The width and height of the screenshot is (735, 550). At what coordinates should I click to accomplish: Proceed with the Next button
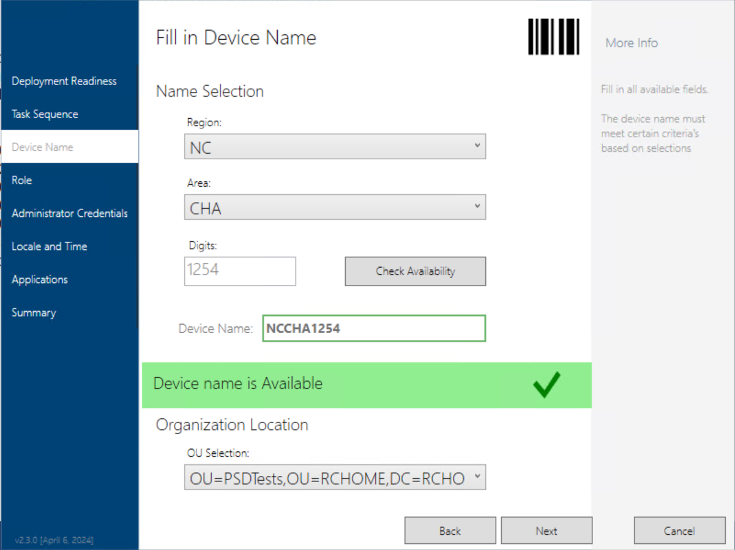(547, 530)
